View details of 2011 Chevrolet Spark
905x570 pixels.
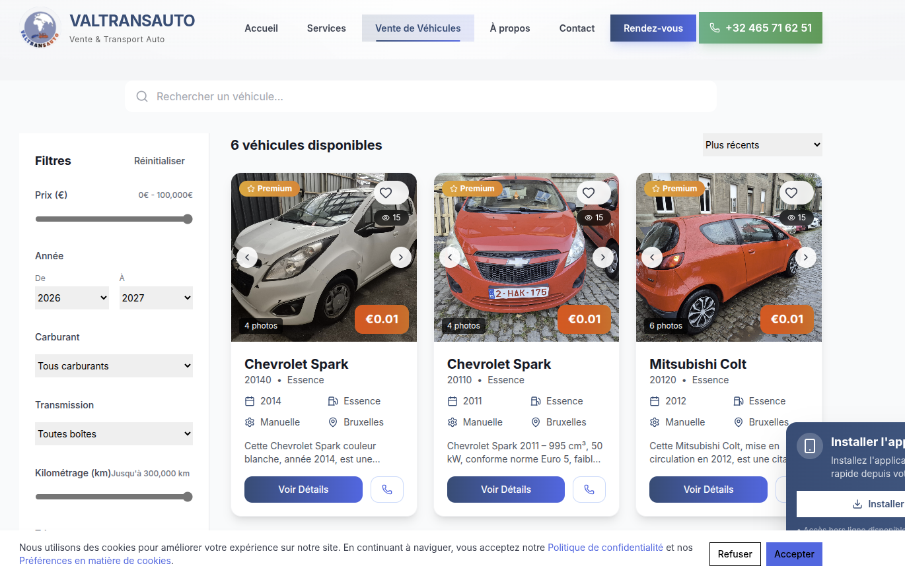(x=506, y=490)
